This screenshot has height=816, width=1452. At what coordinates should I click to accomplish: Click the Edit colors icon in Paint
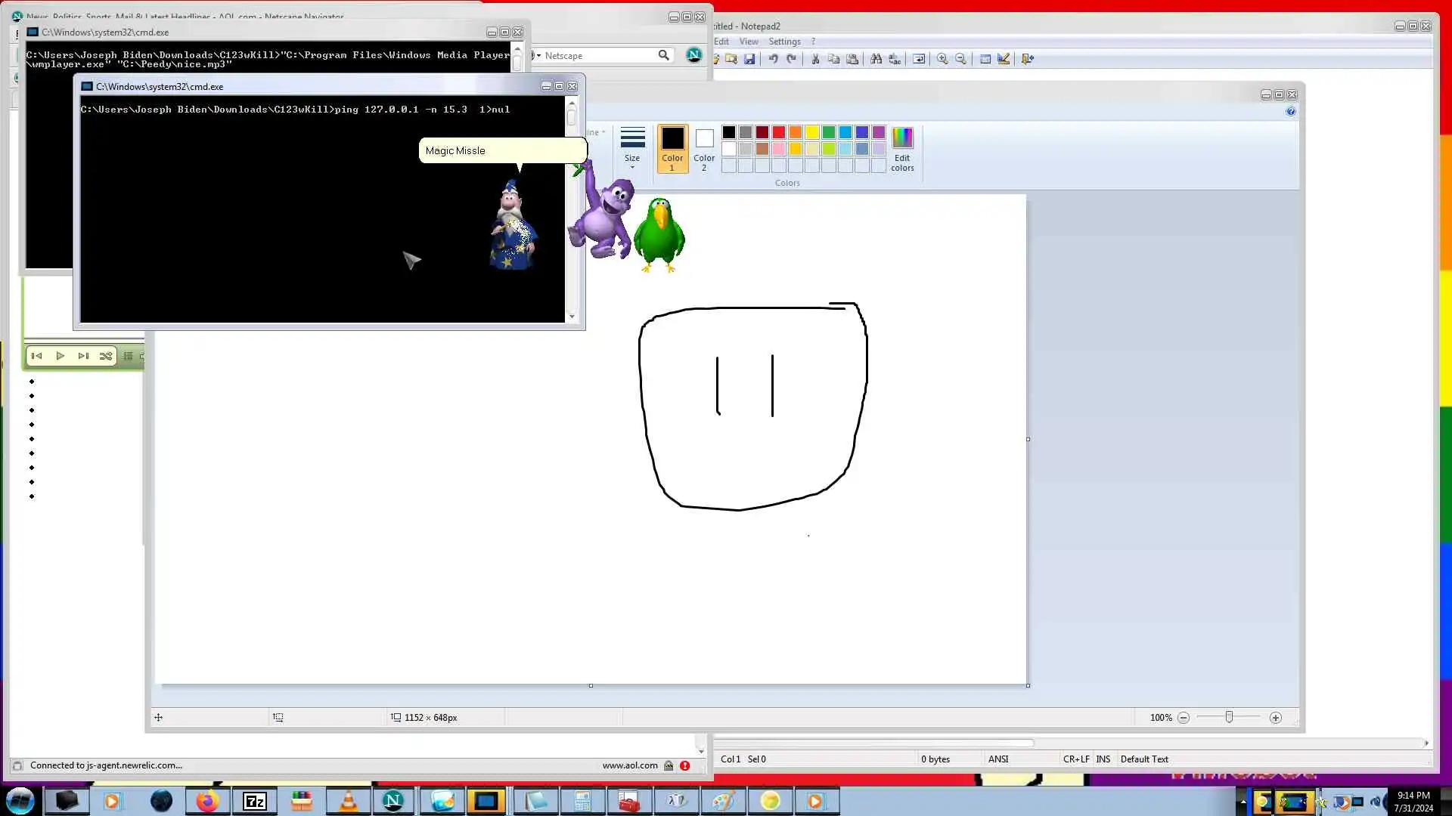(x=902, y=149)
